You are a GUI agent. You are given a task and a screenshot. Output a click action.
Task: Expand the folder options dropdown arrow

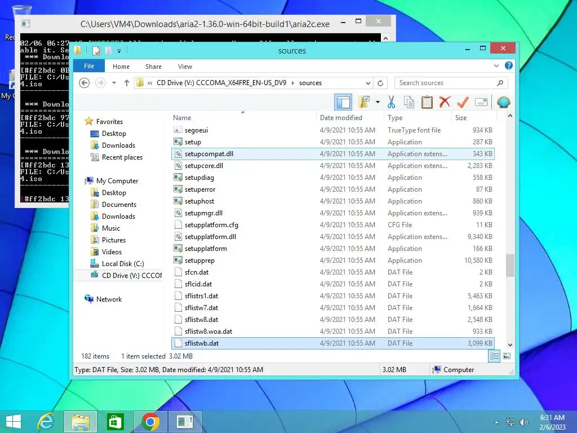(378, 102)
